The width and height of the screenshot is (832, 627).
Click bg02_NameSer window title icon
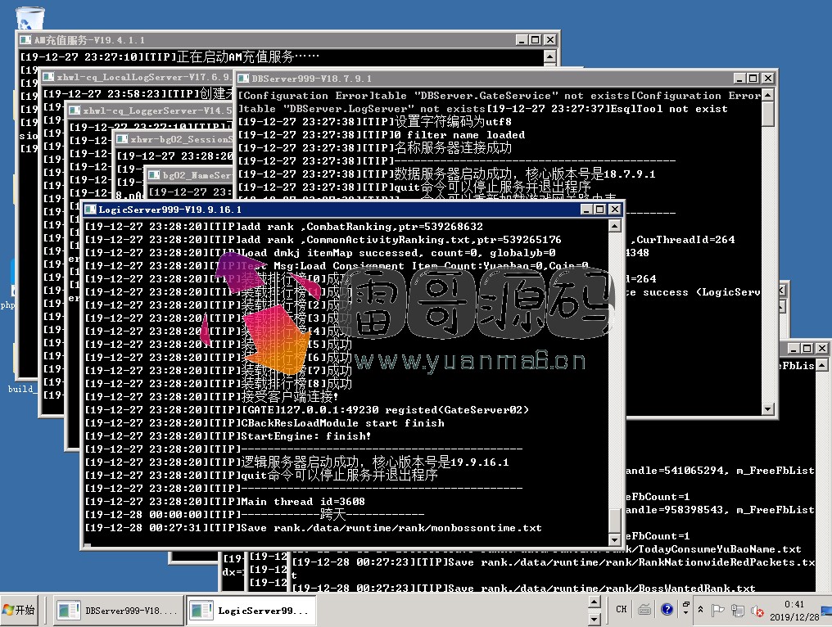point(154,174)
